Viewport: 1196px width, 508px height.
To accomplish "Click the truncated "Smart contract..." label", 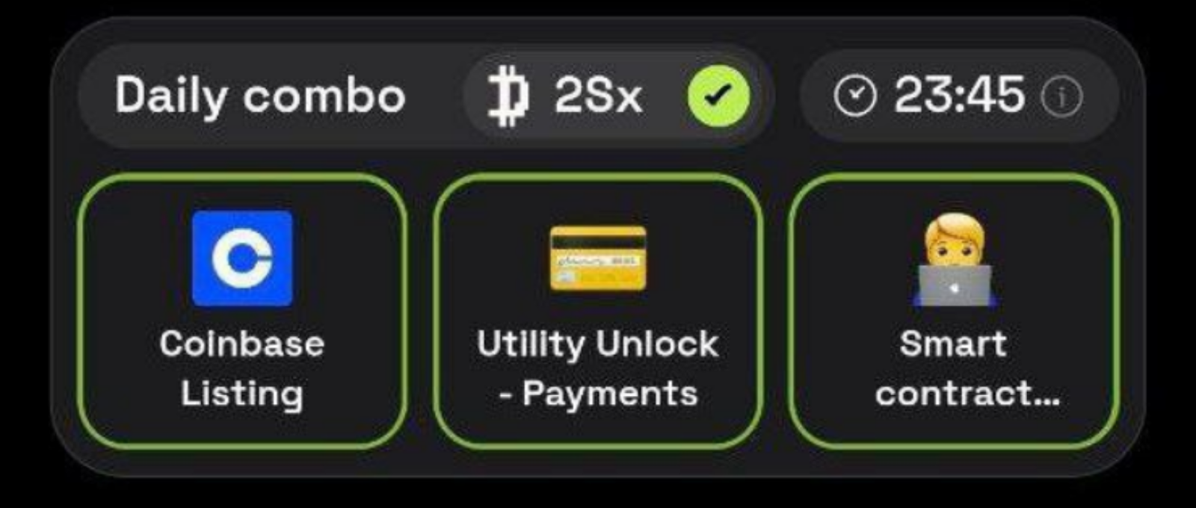I will (967, 369).
